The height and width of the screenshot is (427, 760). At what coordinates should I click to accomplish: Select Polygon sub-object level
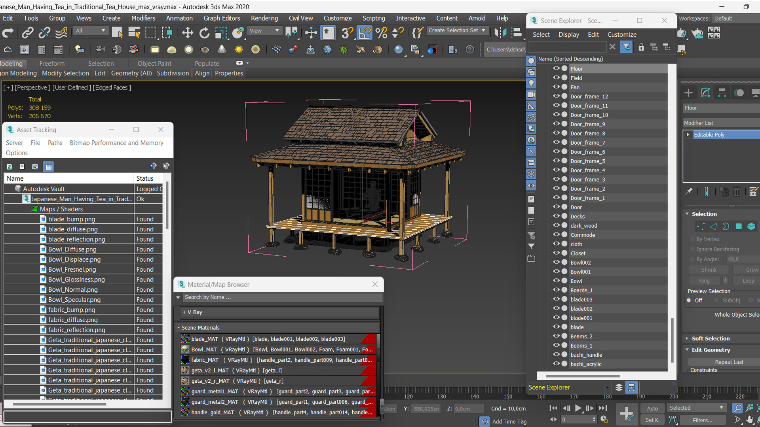(739, 227)
